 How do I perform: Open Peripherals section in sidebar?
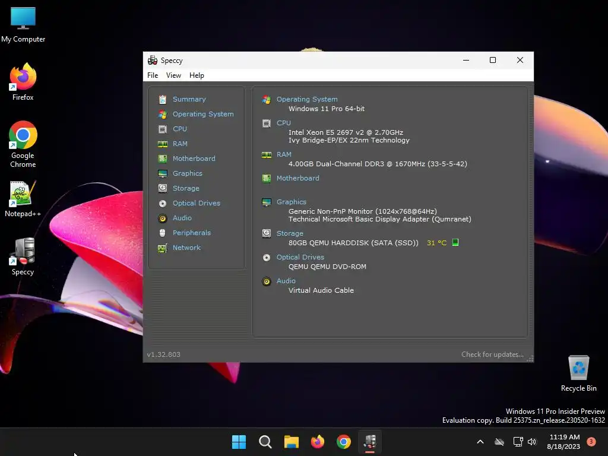click(192, 233)
